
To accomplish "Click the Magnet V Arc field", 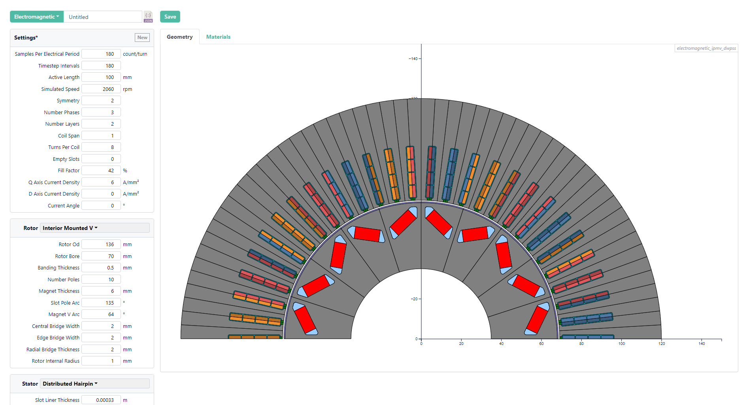I will [x=101, y=315].
